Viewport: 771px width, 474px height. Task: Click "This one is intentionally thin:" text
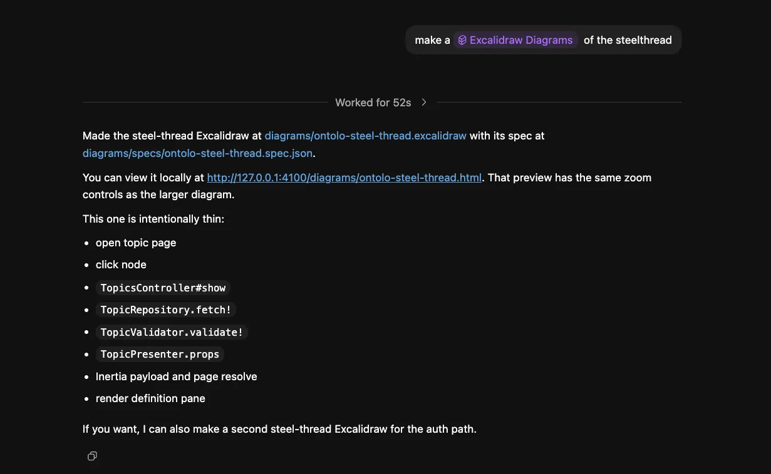point(153,219)
